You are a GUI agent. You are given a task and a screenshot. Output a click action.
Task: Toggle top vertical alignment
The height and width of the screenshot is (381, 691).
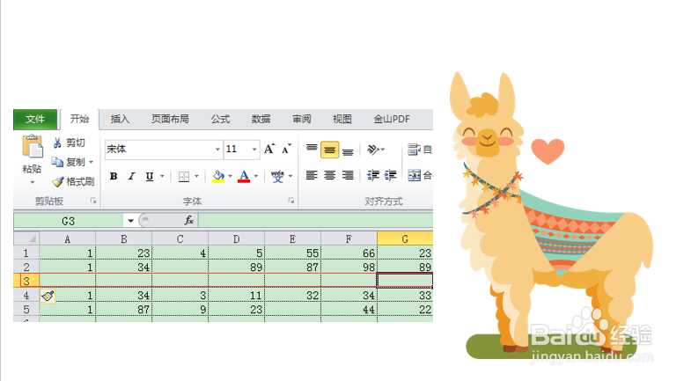pos(312,149)
